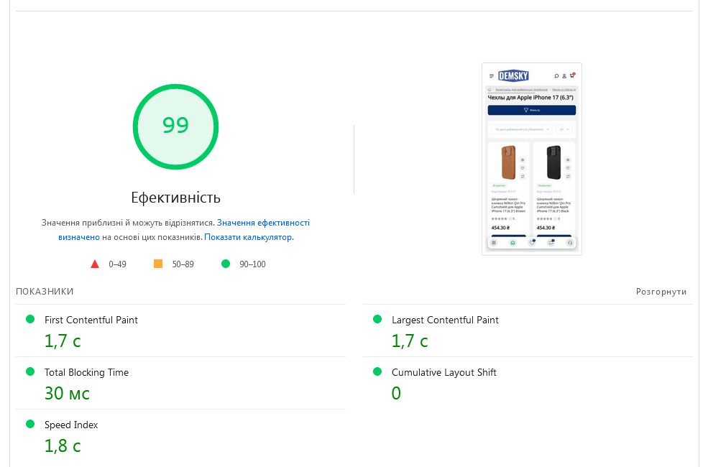Click the Speed Index metric label
708x467 pixels.
(71, 425)
